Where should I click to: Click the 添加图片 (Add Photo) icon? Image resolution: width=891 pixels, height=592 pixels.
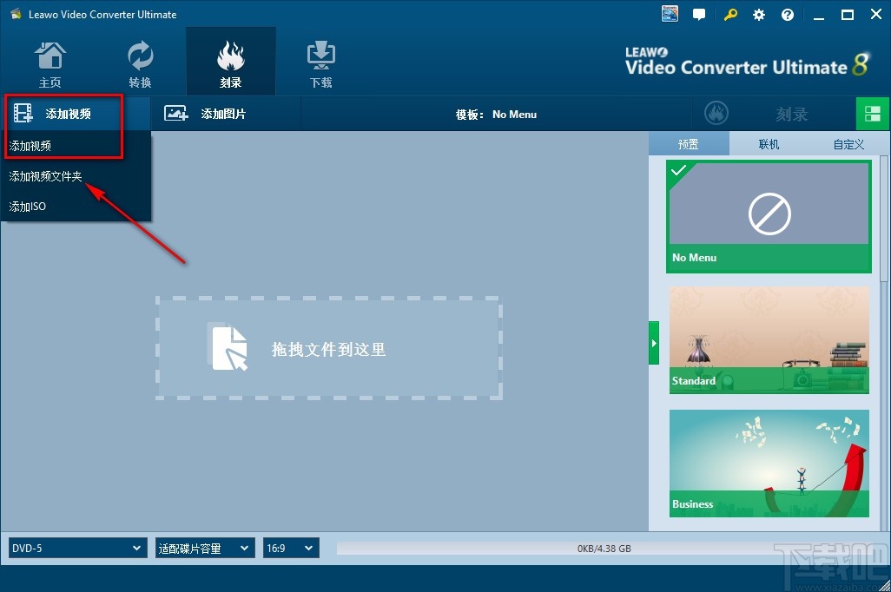pos(175,113)
